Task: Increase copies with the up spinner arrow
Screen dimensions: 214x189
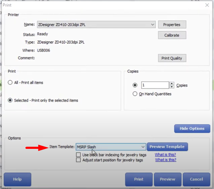Action: [x=172, y=83]
